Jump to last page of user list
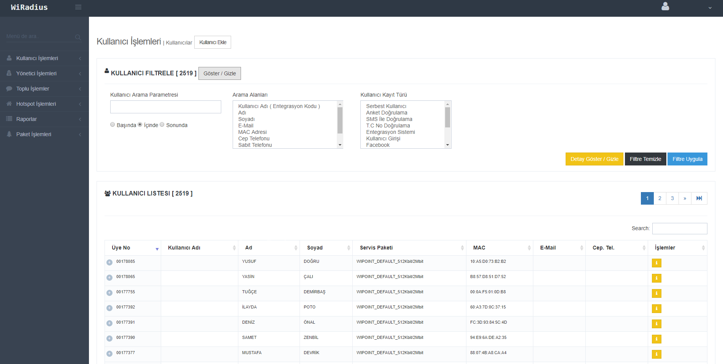Screen dimensions: 723x364 click(699, 198)
